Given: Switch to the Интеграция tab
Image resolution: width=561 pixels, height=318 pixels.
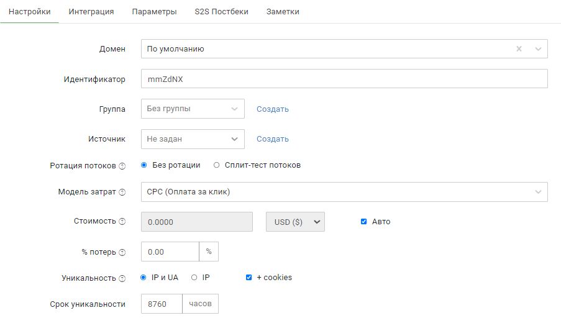Looking at the screenshot, I should pos(91,12).
